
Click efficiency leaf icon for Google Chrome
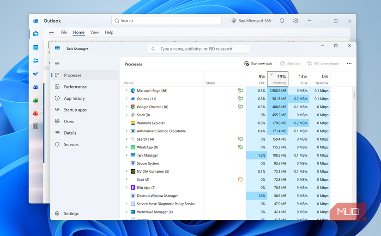[240, 107]
